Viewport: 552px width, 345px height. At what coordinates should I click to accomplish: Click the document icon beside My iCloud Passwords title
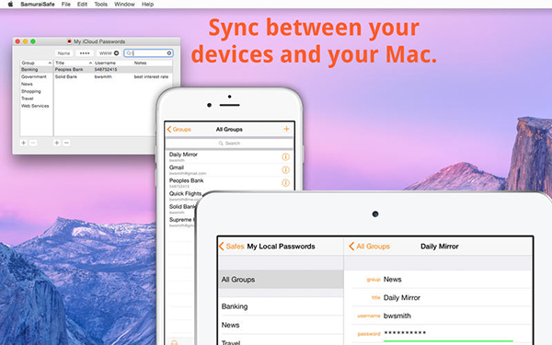tap(69, 41)
